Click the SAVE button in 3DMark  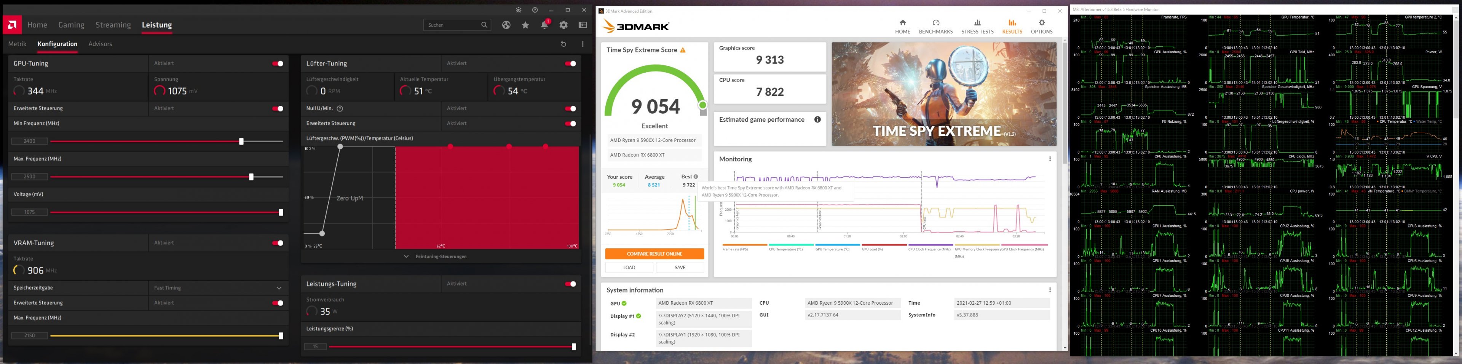point(680,267)
